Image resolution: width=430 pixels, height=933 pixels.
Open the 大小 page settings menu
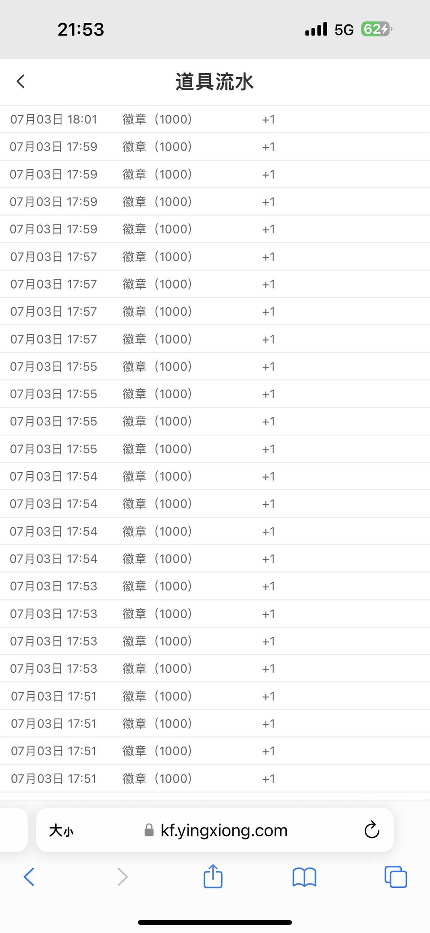pos(61,830)
